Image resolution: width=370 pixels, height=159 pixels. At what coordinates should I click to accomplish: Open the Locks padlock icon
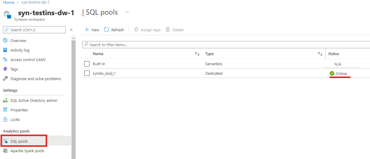point(5,119)
